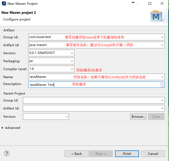Expand the Advanced section
This screenshot has height=161, width=169.
click(2, 128)
